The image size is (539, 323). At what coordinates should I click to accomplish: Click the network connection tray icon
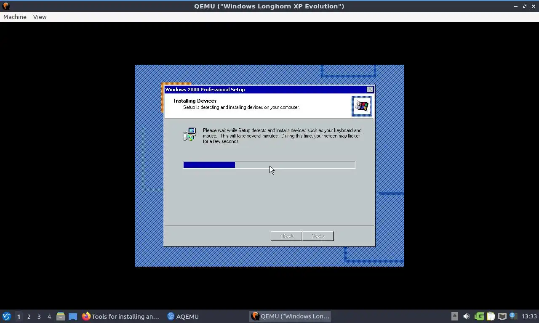point(502,316)
